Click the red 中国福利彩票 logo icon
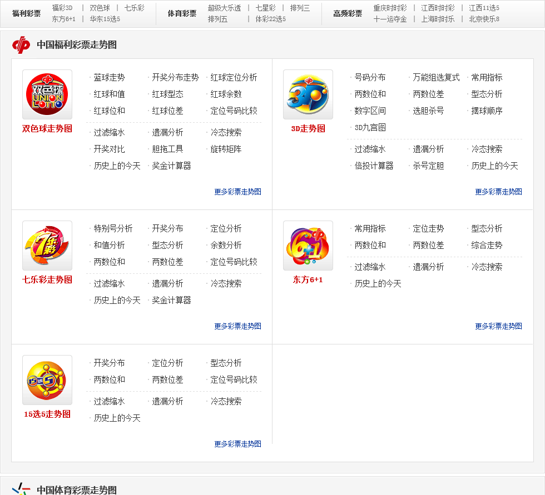This screenshot has height=495, width=545. tap(21, 45)
